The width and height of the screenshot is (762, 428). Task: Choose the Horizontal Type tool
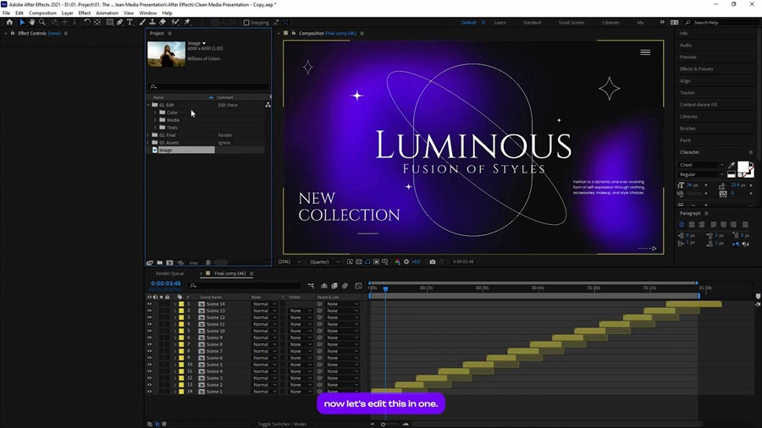pyautogui.click(x=130, y=23)
